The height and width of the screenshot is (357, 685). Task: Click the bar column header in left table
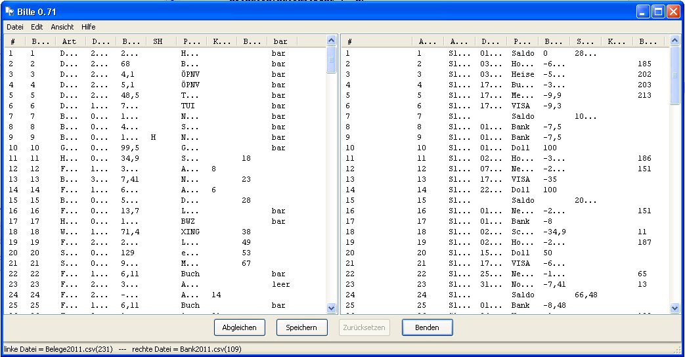(x=281, y=41)
